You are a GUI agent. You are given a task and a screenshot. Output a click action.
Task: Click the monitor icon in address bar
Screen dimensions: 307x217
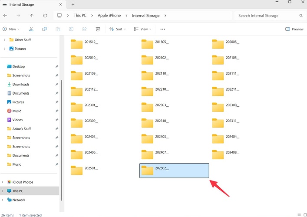point(59,16)
